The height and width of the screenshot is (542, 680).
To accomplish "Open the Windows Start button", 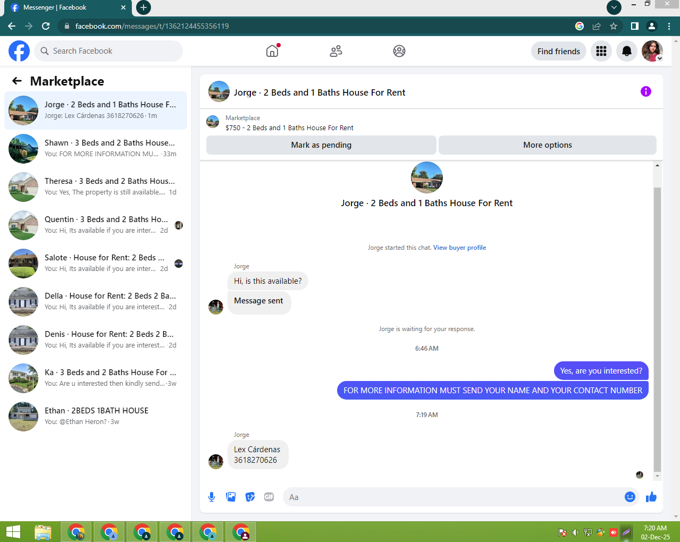I will coord(13,532).
